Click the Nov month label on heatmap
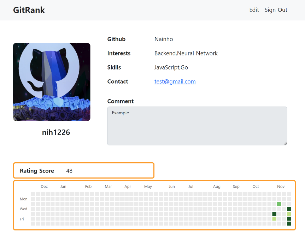Screen dimensions: 305x241 [281, 186]
